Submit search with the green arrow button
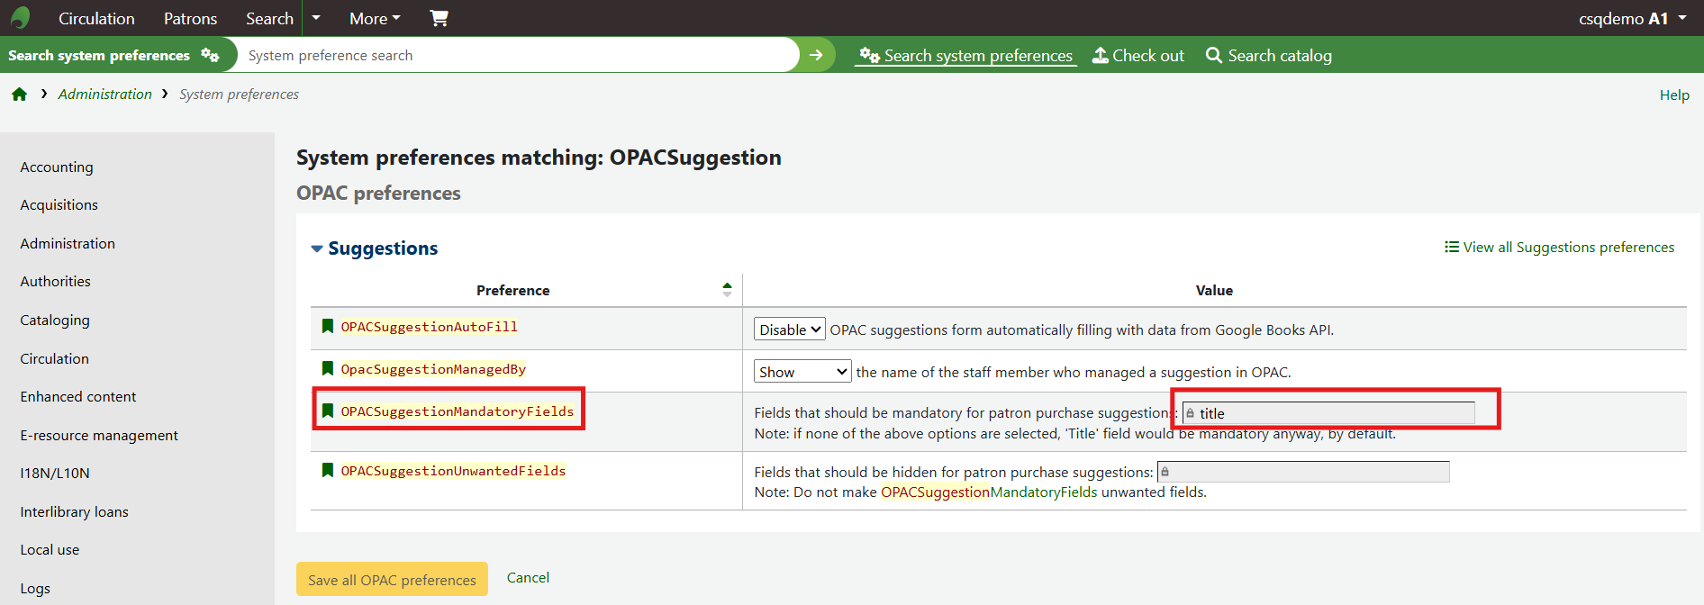The image size is (1704, 605). click(x=816, y=55)
